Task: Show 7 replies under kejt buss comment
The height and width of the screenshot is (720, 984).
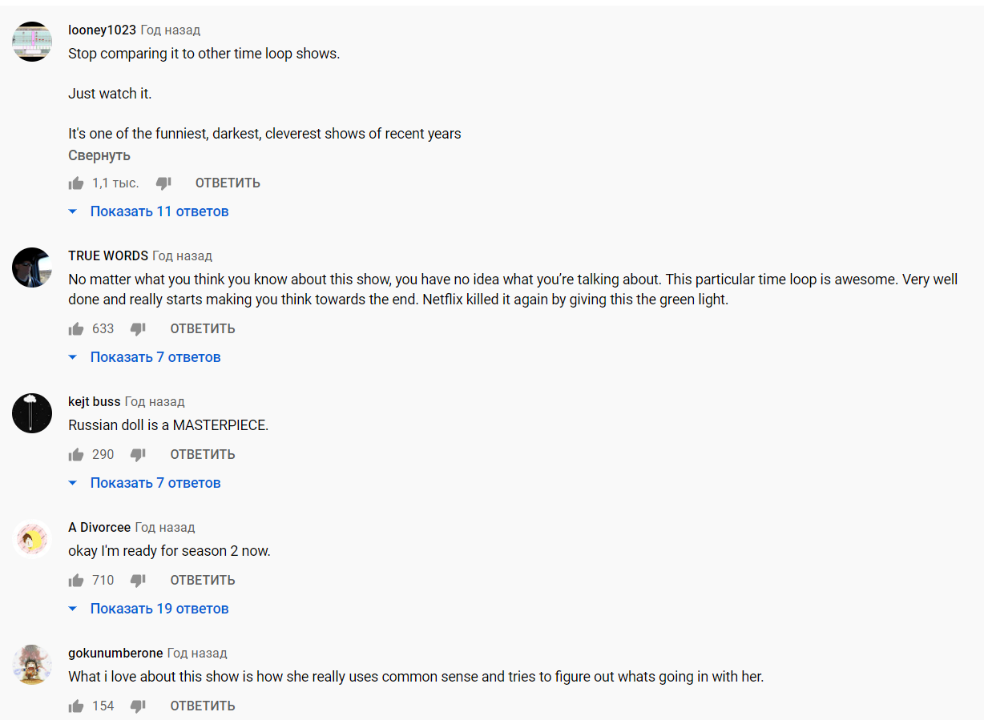Action: [x=145, y=483]
